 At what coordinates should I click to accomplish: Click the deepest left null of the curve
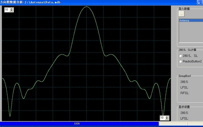[10, 116]
